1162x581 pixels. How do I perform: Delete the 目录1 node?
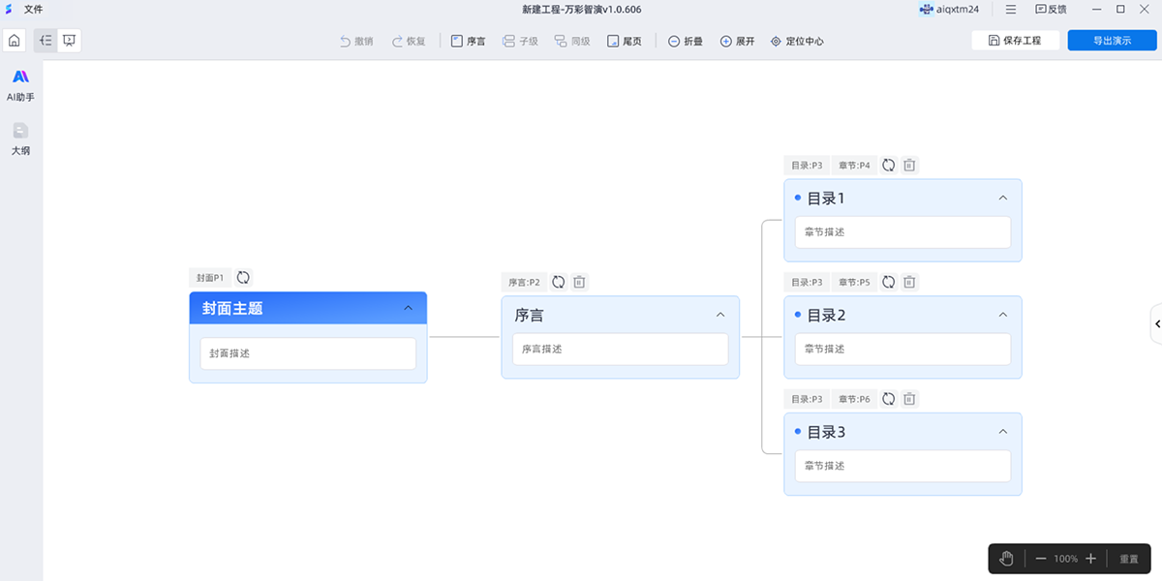tap(909, 165)
